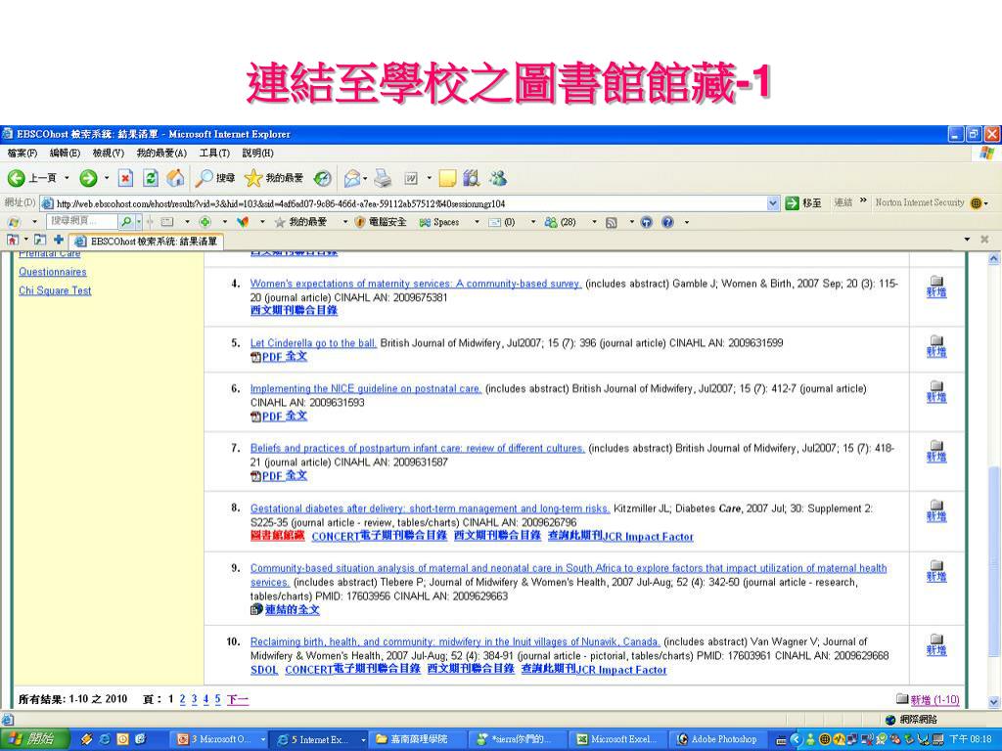Open the tab list dropdown arrow
1002x751 pixels.
(967, 240)
